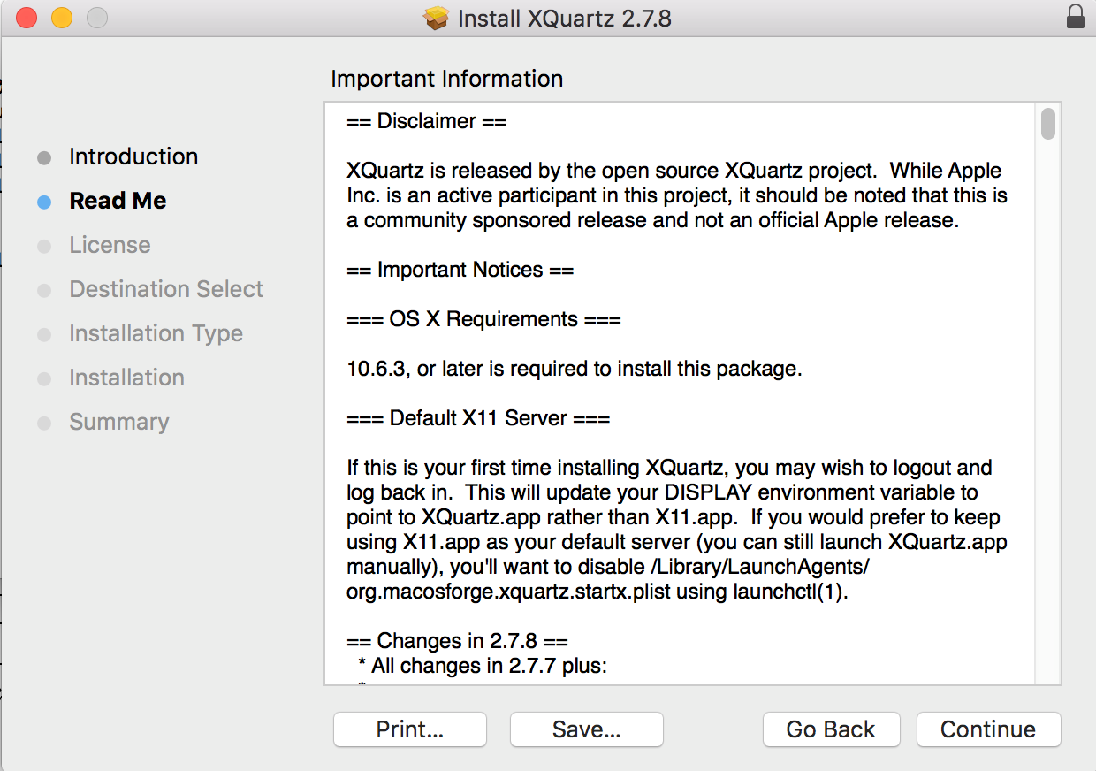Click the '== Disclaimer ==' line
This screenshot has width=1096, height=771.
click(x=426, y=121)
